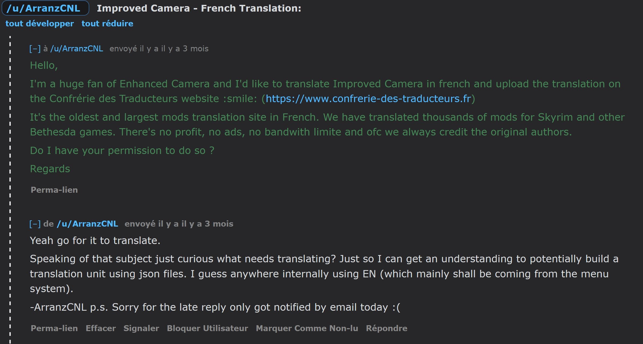643x344 pixels.
Task: Report the message with Signaler
Action: [x=141, y=328]
